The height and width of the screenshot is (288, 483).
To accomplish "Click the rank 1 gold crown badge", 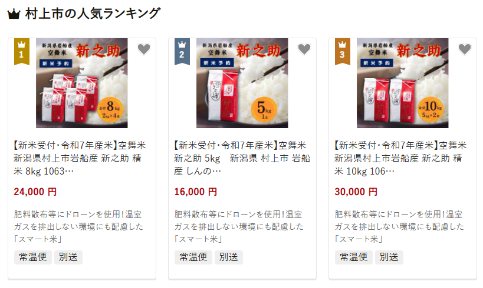I will [22, 51].
